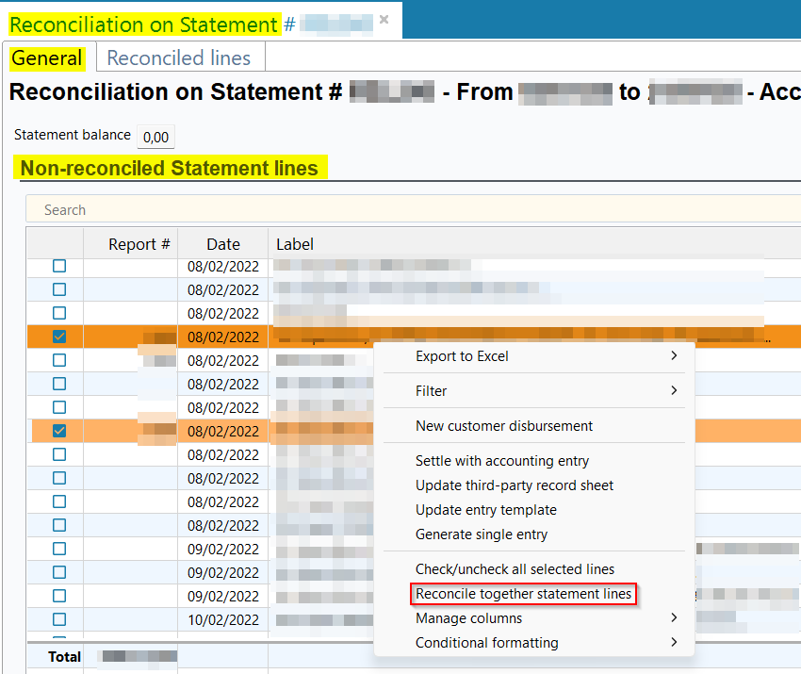The image size is (801, 674).
Task: Expand the Filter submenu arrow
Action: (x=674, y=390)
